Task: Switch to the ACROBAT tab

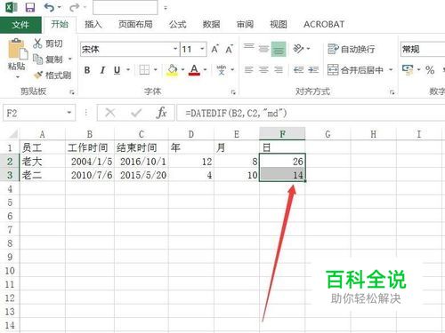Action: 324,24
